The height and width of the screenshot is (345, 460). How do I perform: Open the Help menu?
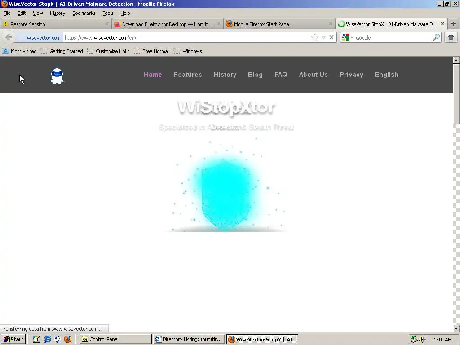point(125,13)
